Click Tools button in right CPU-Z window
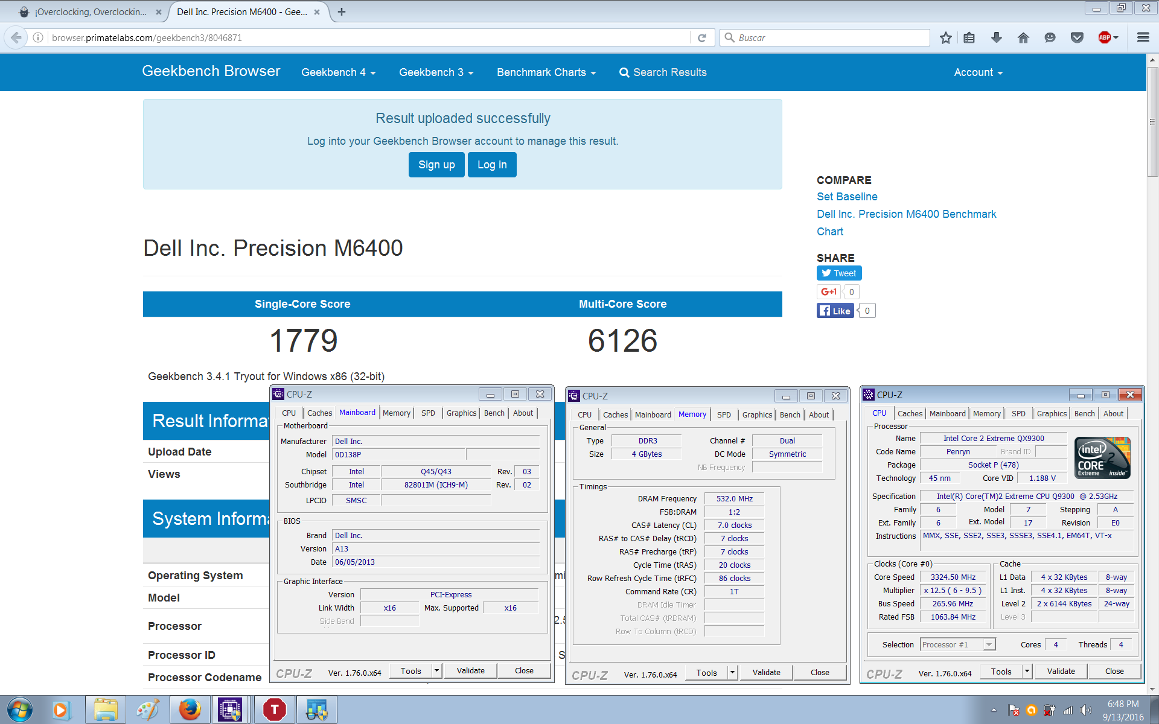Viewport: 1159px width, 724px height. pos(1001,671)
